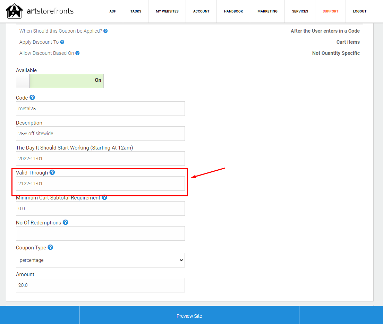Open Allow Discount Based On help icon
This screenshot has height=324, width=383.
tap(77, 53)
